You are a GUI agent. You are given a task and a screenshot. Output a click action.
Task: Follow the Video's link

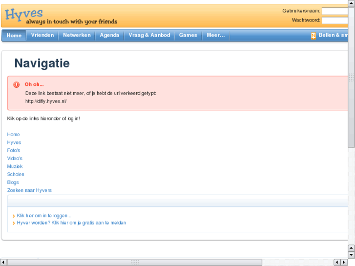tap(15, 158)
